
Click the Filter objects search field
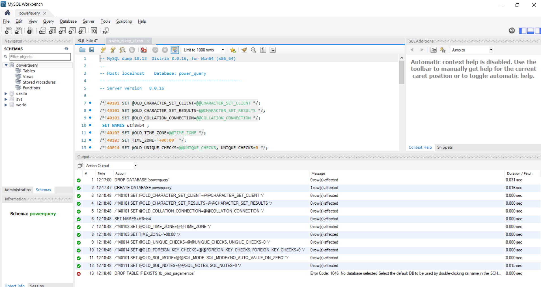coord(40,57)
